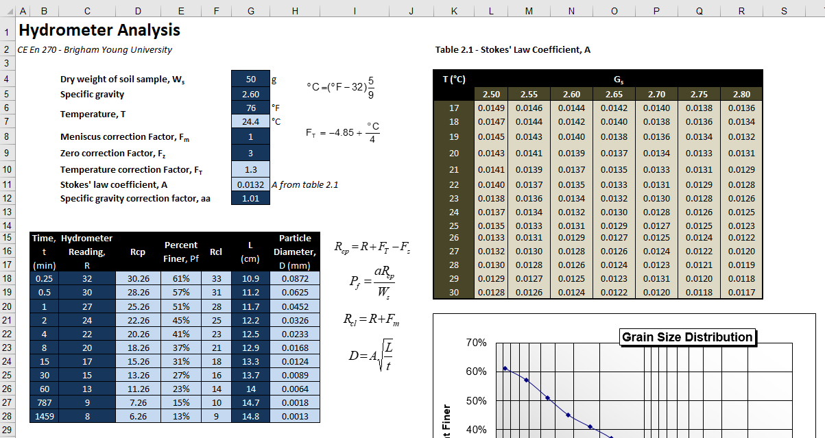
Task: Select the Particle Diameter header cell
Action: [x=295, y=252]
